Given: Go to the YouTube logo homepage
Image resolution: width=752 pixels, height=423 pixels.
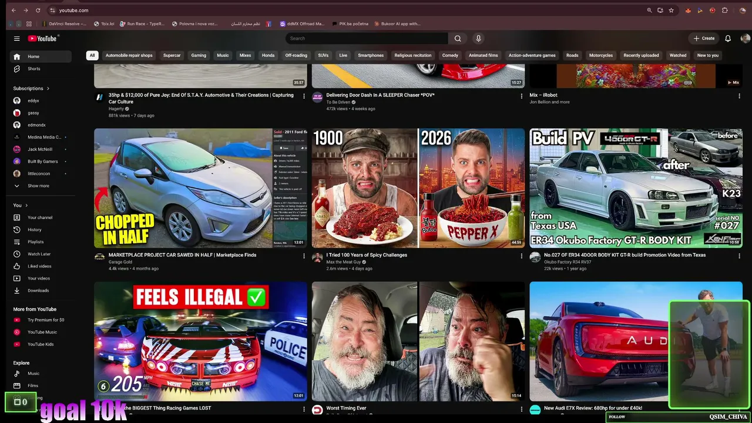Looking at the screenshot, I should pos(42,39).
